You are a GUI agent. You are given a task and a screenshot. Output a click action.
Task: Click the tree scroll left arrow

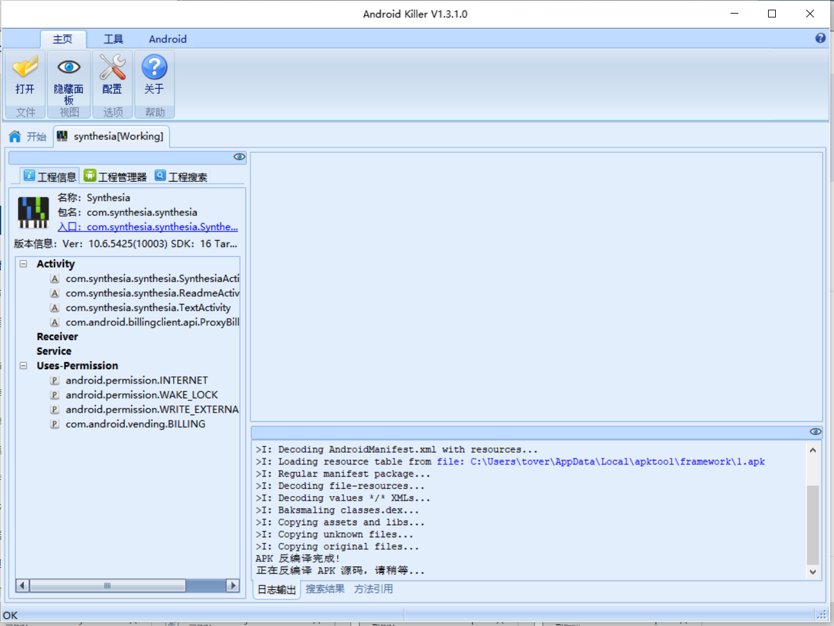pos(23,585)
